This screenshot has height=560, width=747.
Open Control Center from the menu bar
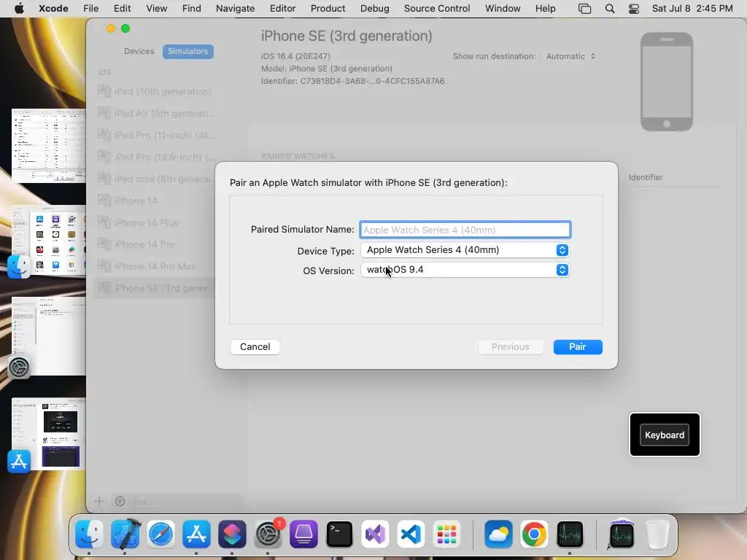tap(634, 9)
